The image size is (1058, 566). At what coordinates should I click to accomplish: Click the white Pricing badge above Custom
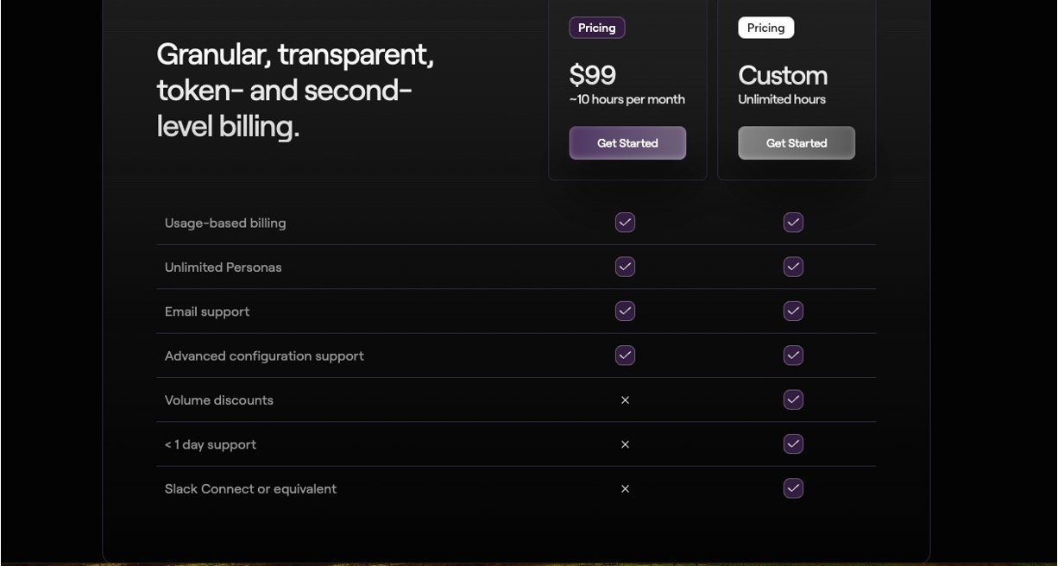tap(766, 28)
